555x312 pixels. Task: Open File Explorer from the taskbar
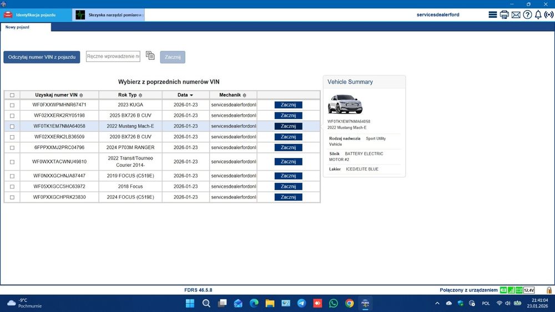pos(270,303)
